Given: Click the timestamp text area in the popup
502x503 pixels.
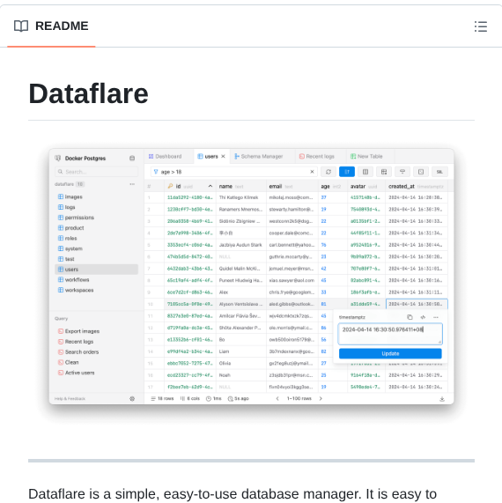Looking at the screenshot, I should tap(390, 334).
